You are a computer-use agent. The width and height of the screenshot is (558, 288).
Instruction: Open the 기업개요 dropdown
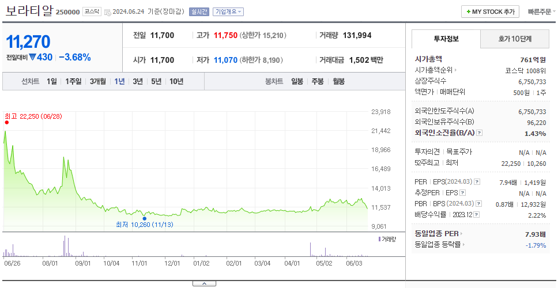click(x=228, y=12)
